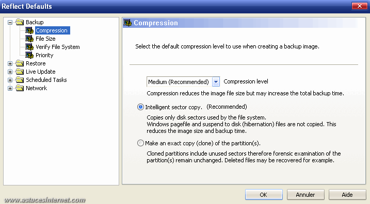Viewport: 370px width, 204px height.
Task: Select the Priority settings entry
Action: [x=44, y=55]
